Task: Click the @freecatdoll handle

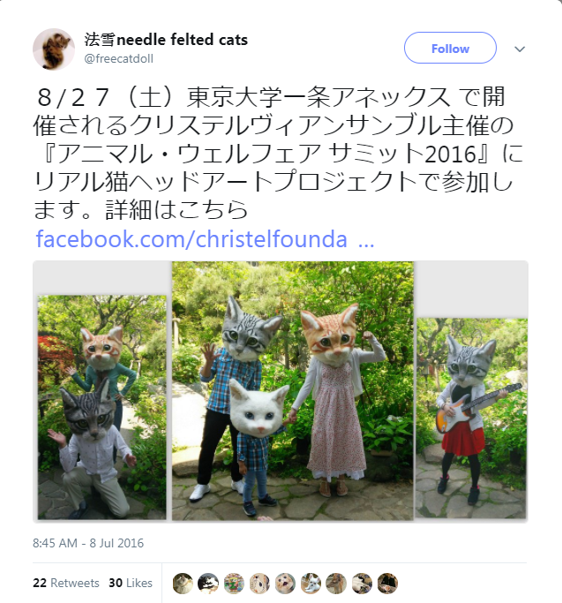Action: pos(119,59)
